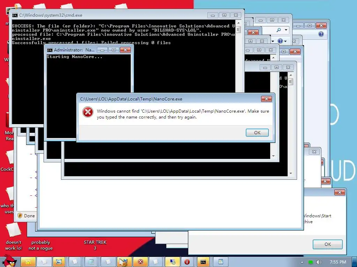Open the floppy disk installer taskbar item

tap(124, 262)
